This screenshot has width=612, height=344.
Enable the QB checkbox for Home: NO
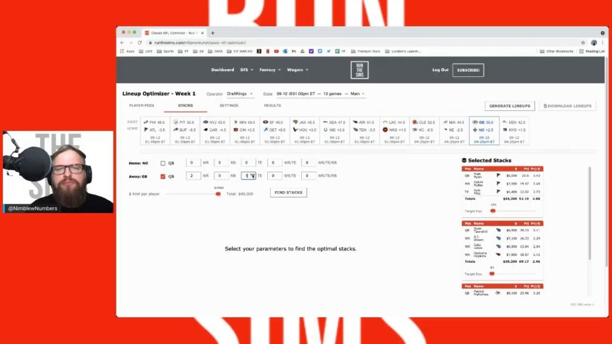pos(163,162)
